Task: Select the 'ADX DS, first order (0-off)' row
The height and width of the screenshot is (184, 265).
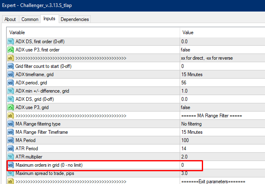Action: tap(40, 42)
